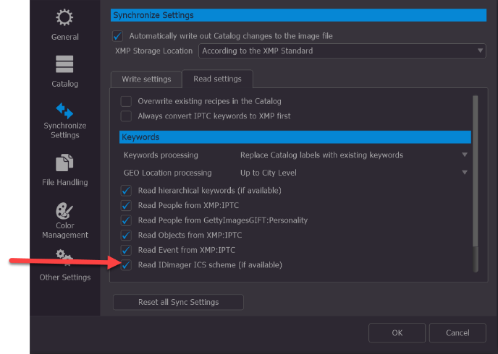This screenshot has width=498, height=354.
Task: Open the Catalog settings icon
Action: click(x=64, y=64)
